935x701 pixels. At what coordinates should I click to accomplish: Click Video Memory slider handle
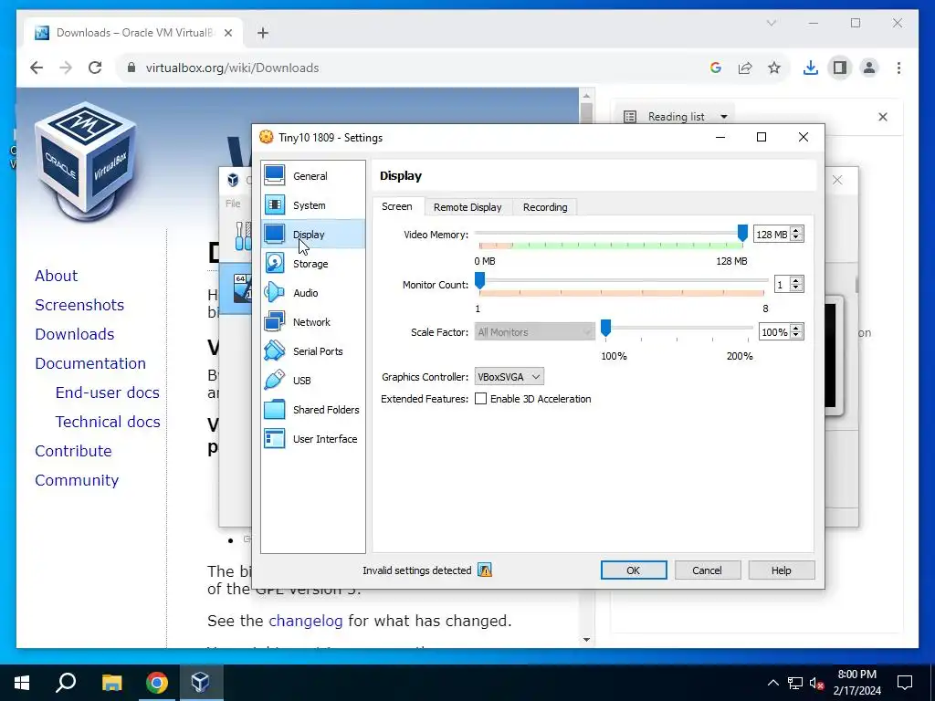point(742,233)
